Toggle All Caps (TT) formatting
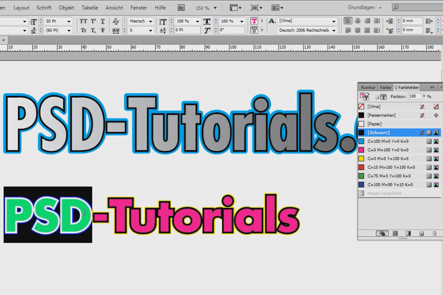Screen dimensions: 443x295 (84, 21)
